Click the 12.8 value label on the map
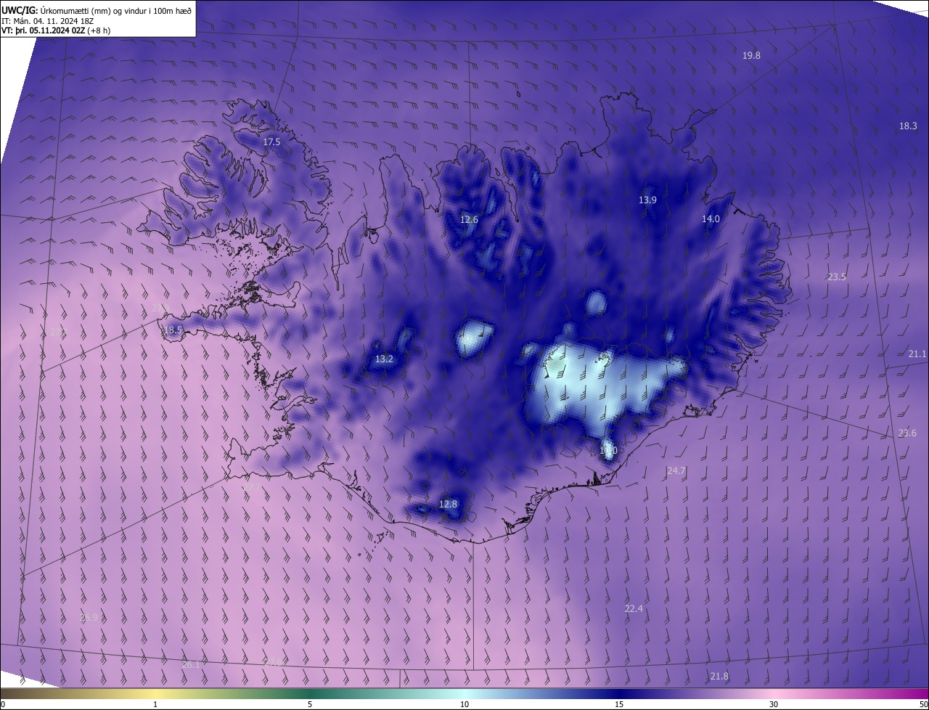929x710 pixels. 449,505
